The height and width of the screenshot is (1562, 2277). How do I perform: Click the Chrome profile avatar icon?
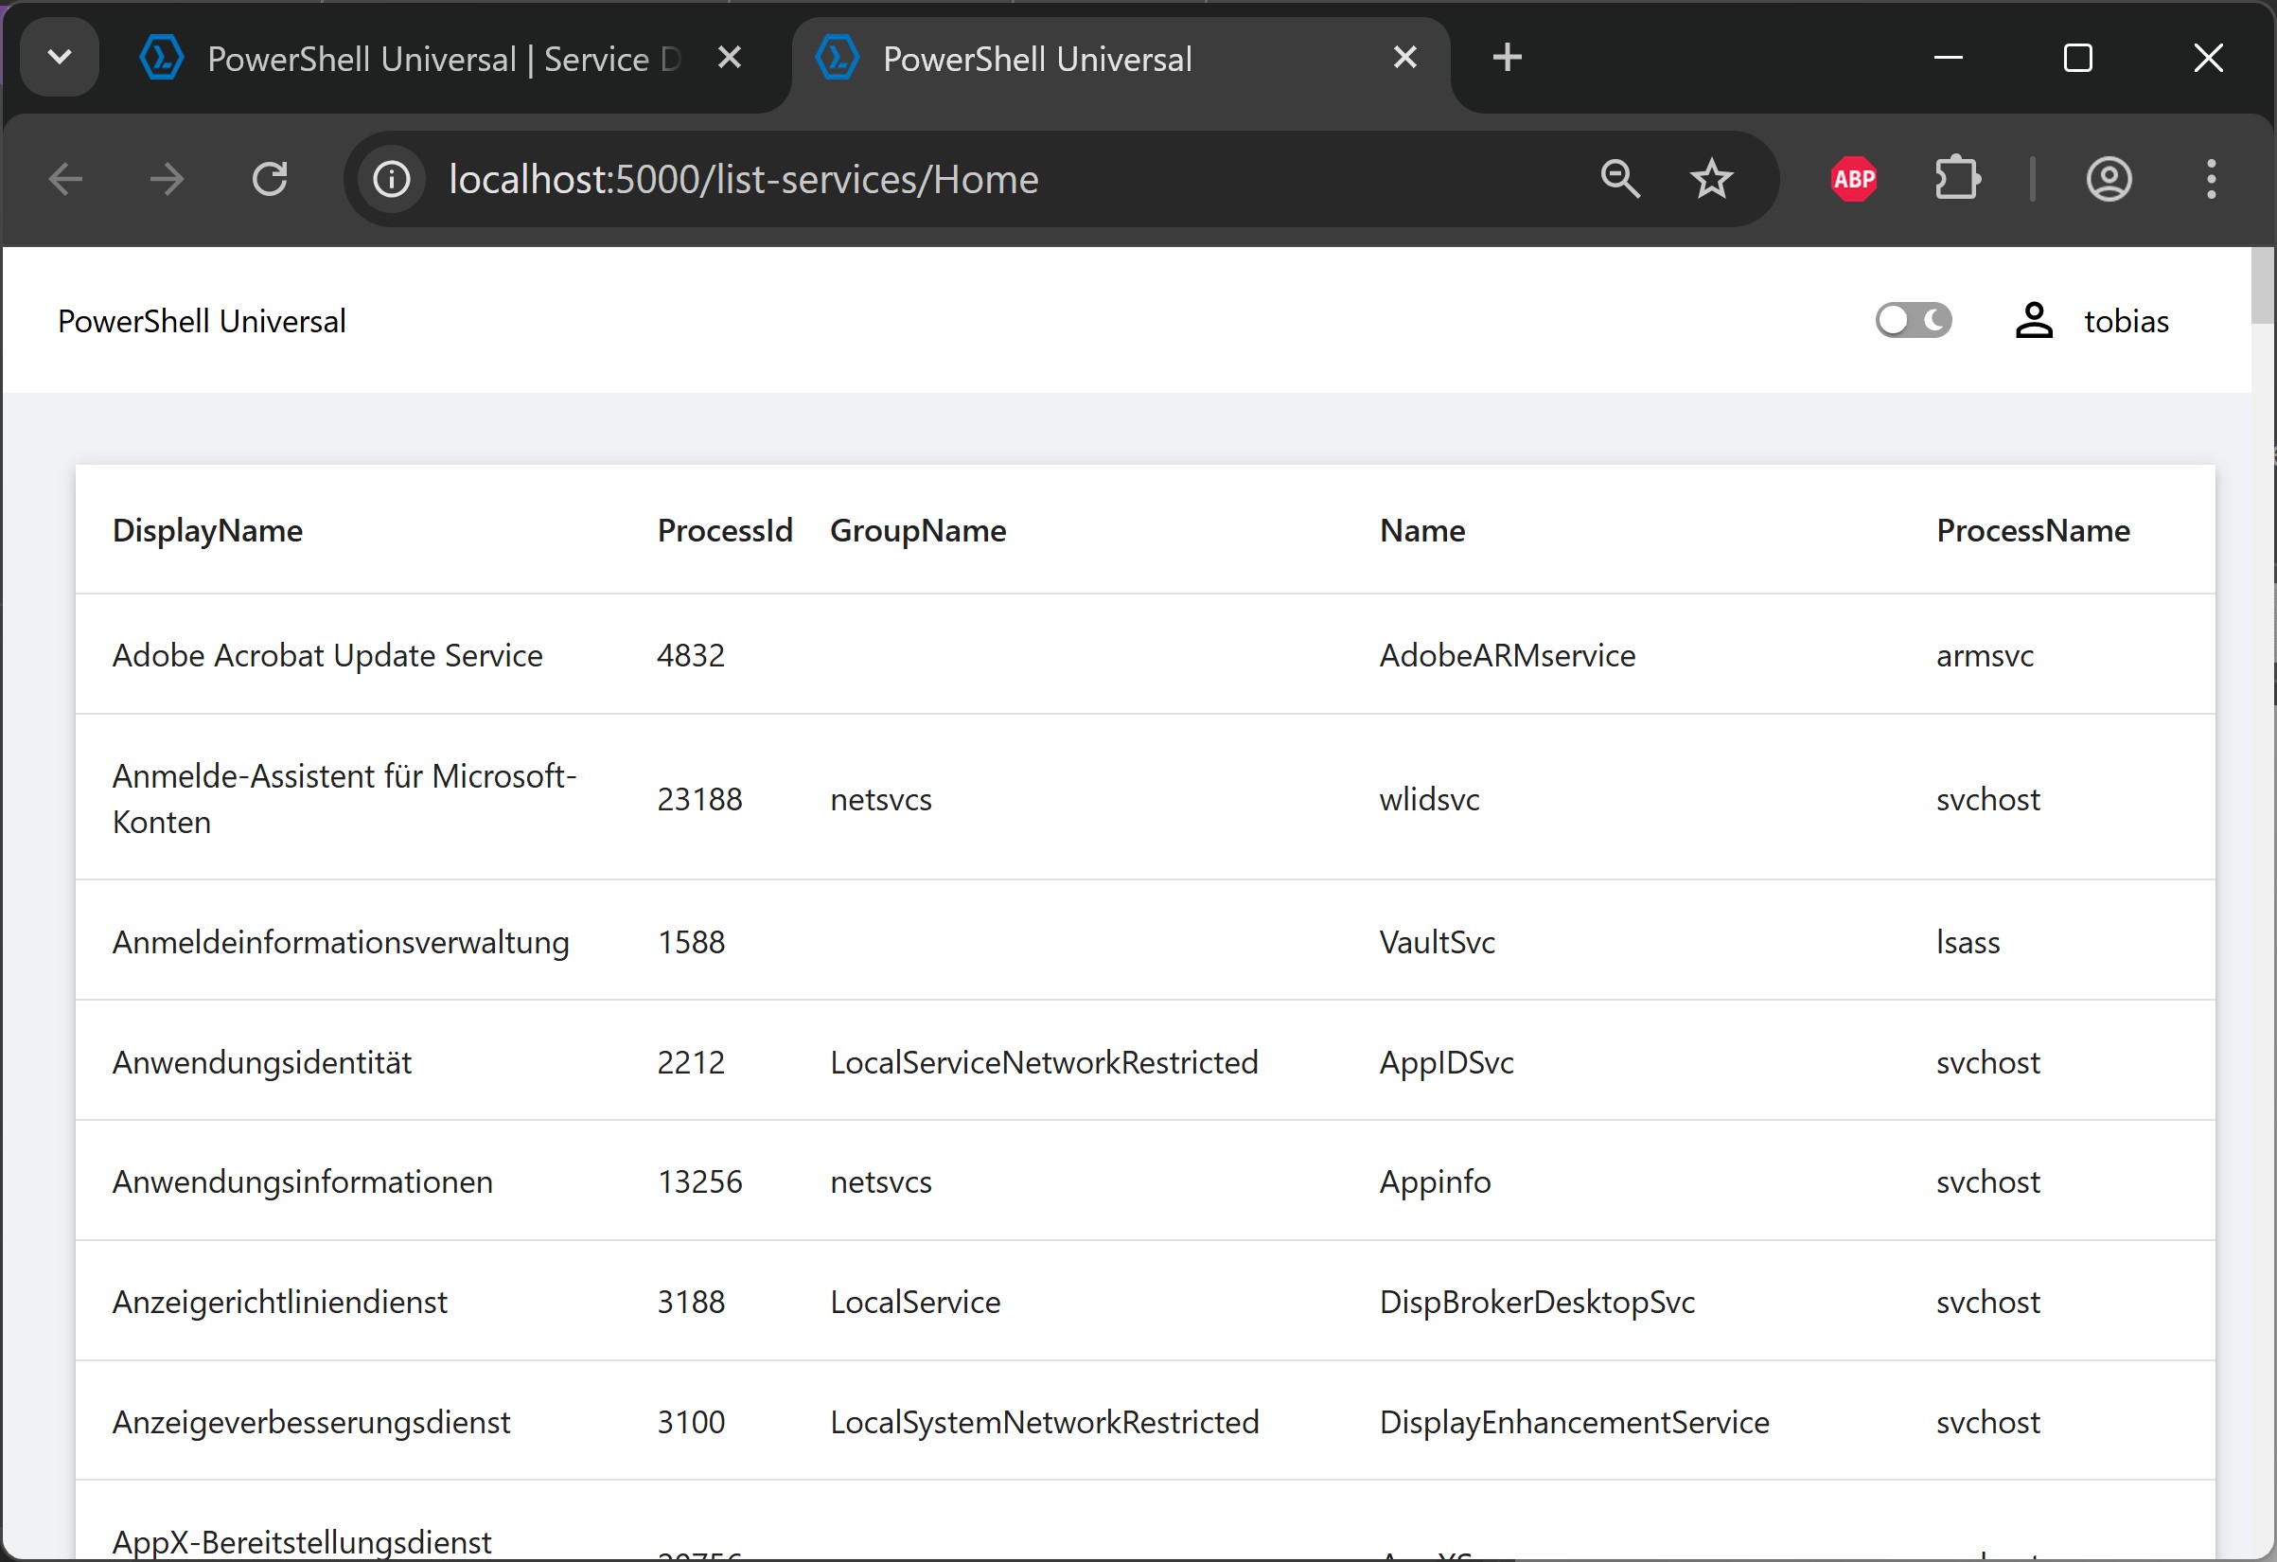coord(2109,179)
